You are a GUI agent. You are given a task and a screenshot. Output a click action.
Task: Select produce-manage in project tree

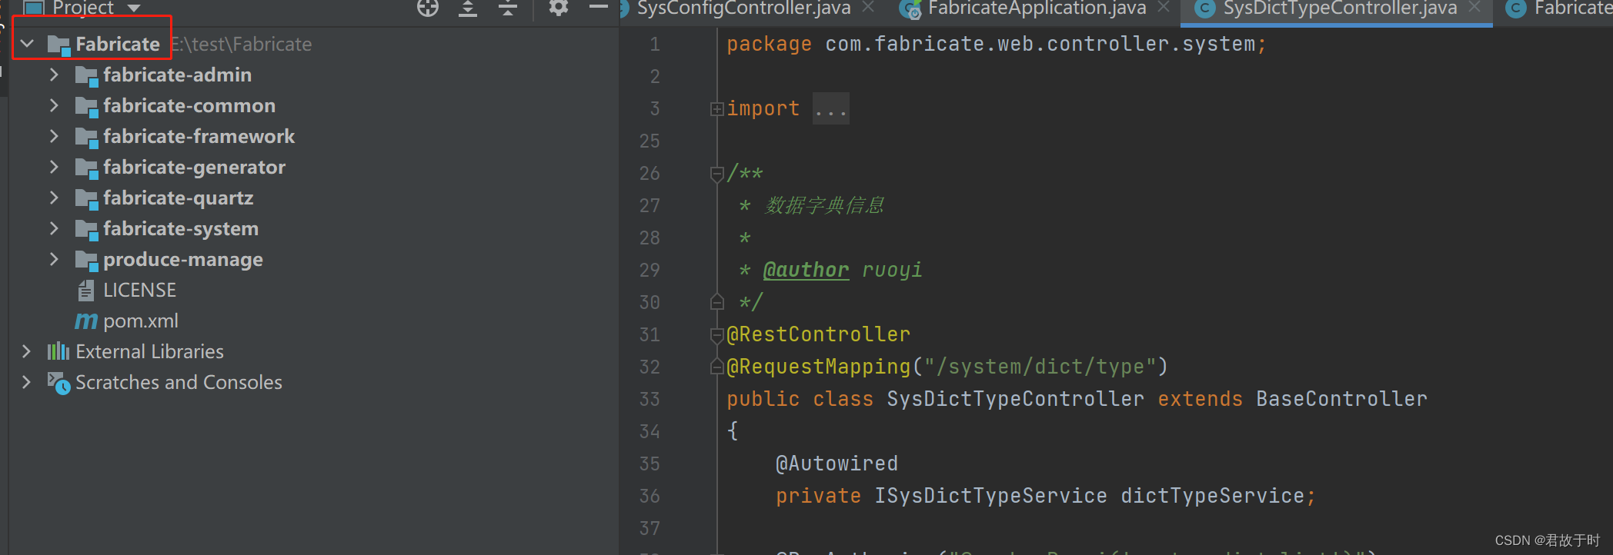[x=183, y=259]
